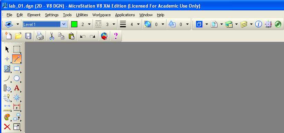Open the Edit menu
Viewport: 284px width, 133px height.
[x=20, y=15]
